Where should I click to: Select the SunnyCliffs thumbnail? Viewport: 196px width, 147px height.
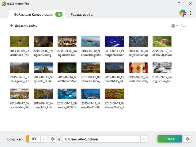tap(43, 94)
